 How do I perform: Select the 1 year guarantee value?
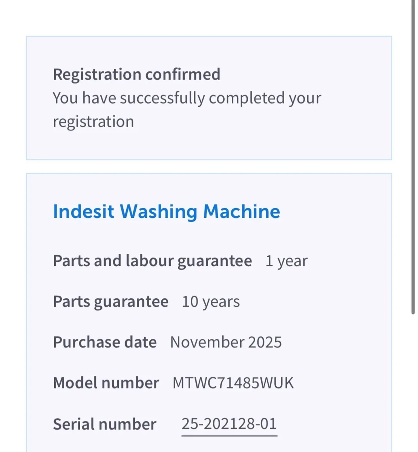point(286,260)
